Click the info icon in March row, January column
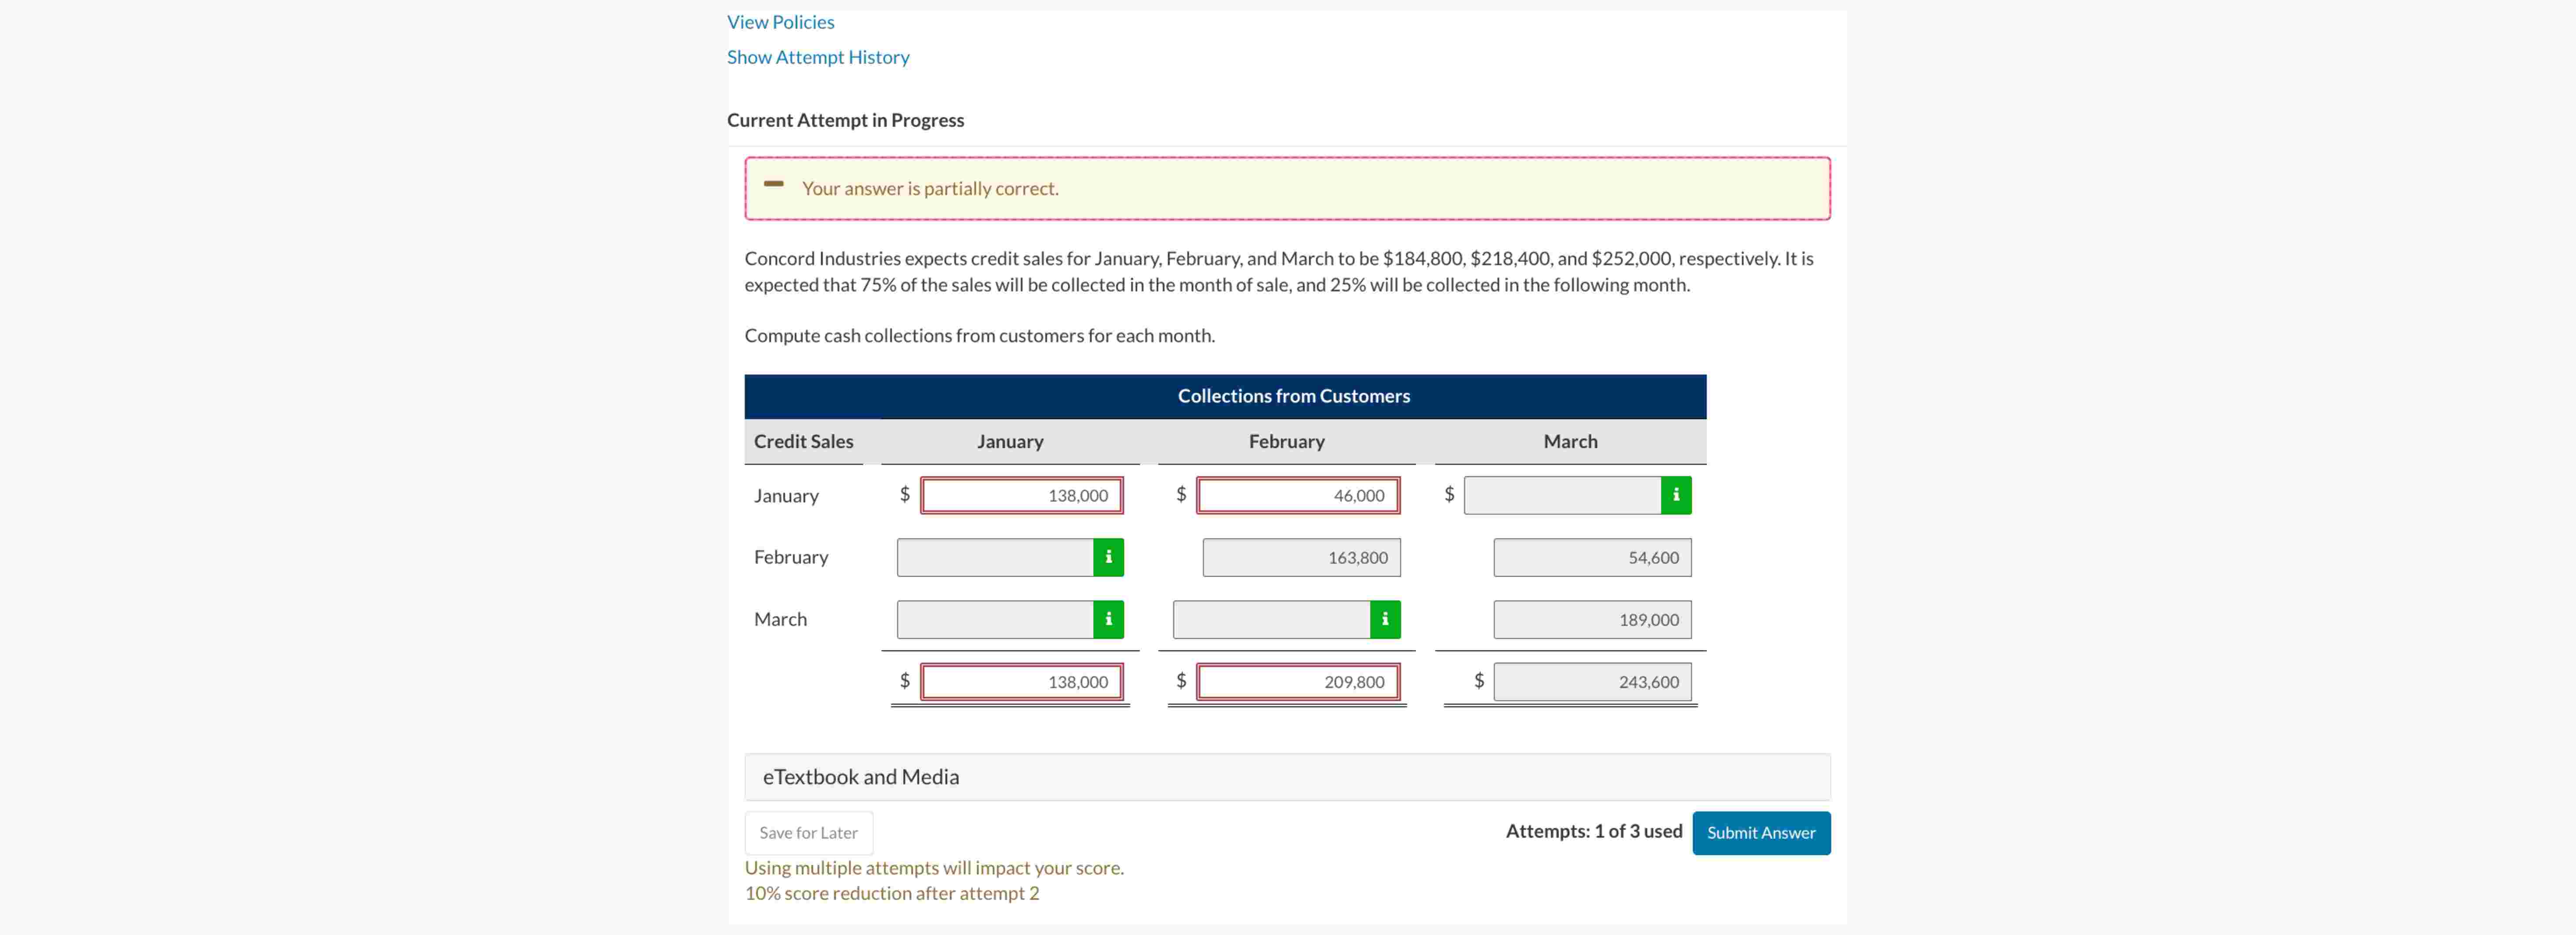The image size is (2576, 935). point(1108,619)
